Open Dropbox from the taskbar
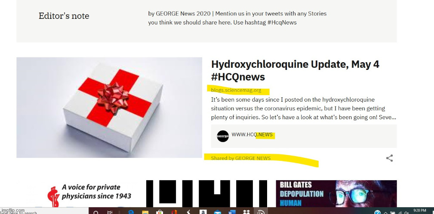The height and width of the screenshot is (214, 434). (246, 212)
